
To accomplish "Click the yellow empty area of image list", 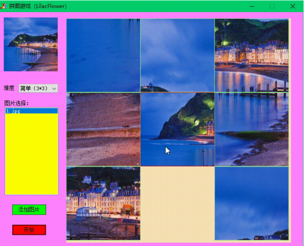I will click(x=31, y=154).
